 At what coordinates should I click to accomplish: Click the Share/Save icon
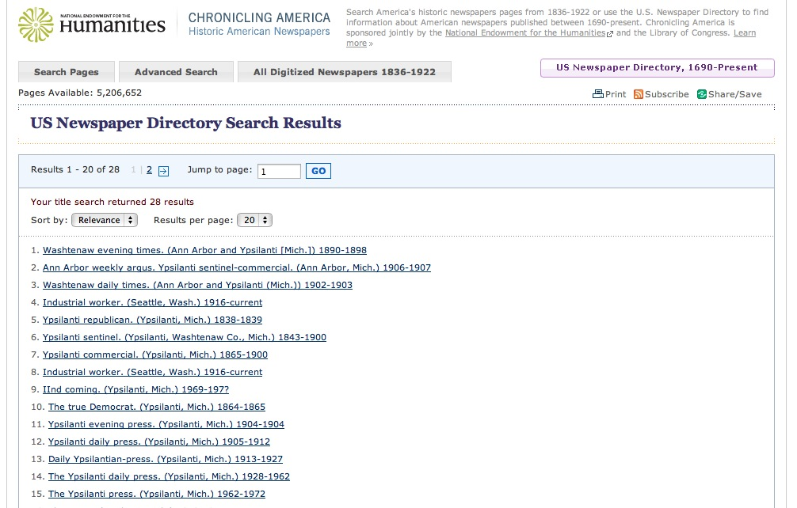point(702,94)
